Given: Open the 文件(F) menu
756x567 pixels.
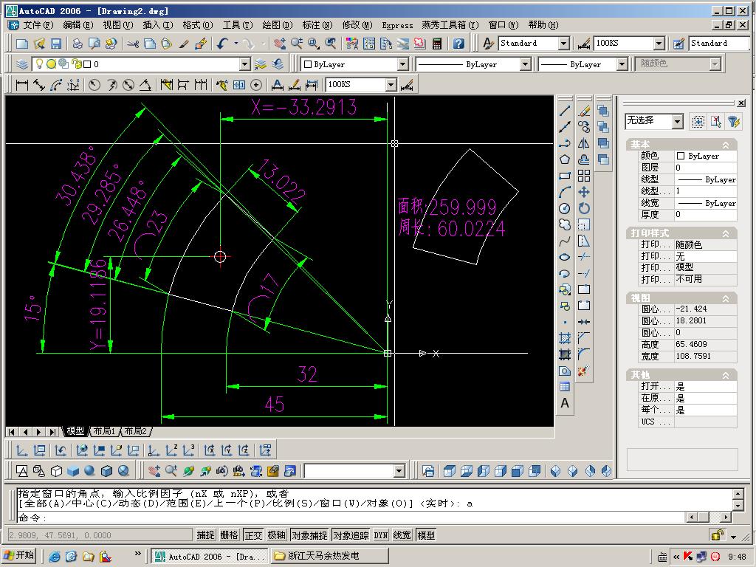Looking at the screenshot, I should pos(38,25).
